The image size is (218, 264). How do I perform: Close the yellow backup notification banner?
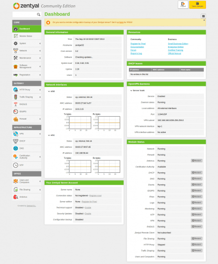coord(204,20)
